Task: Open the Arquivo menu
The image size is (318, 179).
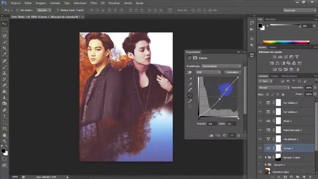Action: (x=16, y=3)
